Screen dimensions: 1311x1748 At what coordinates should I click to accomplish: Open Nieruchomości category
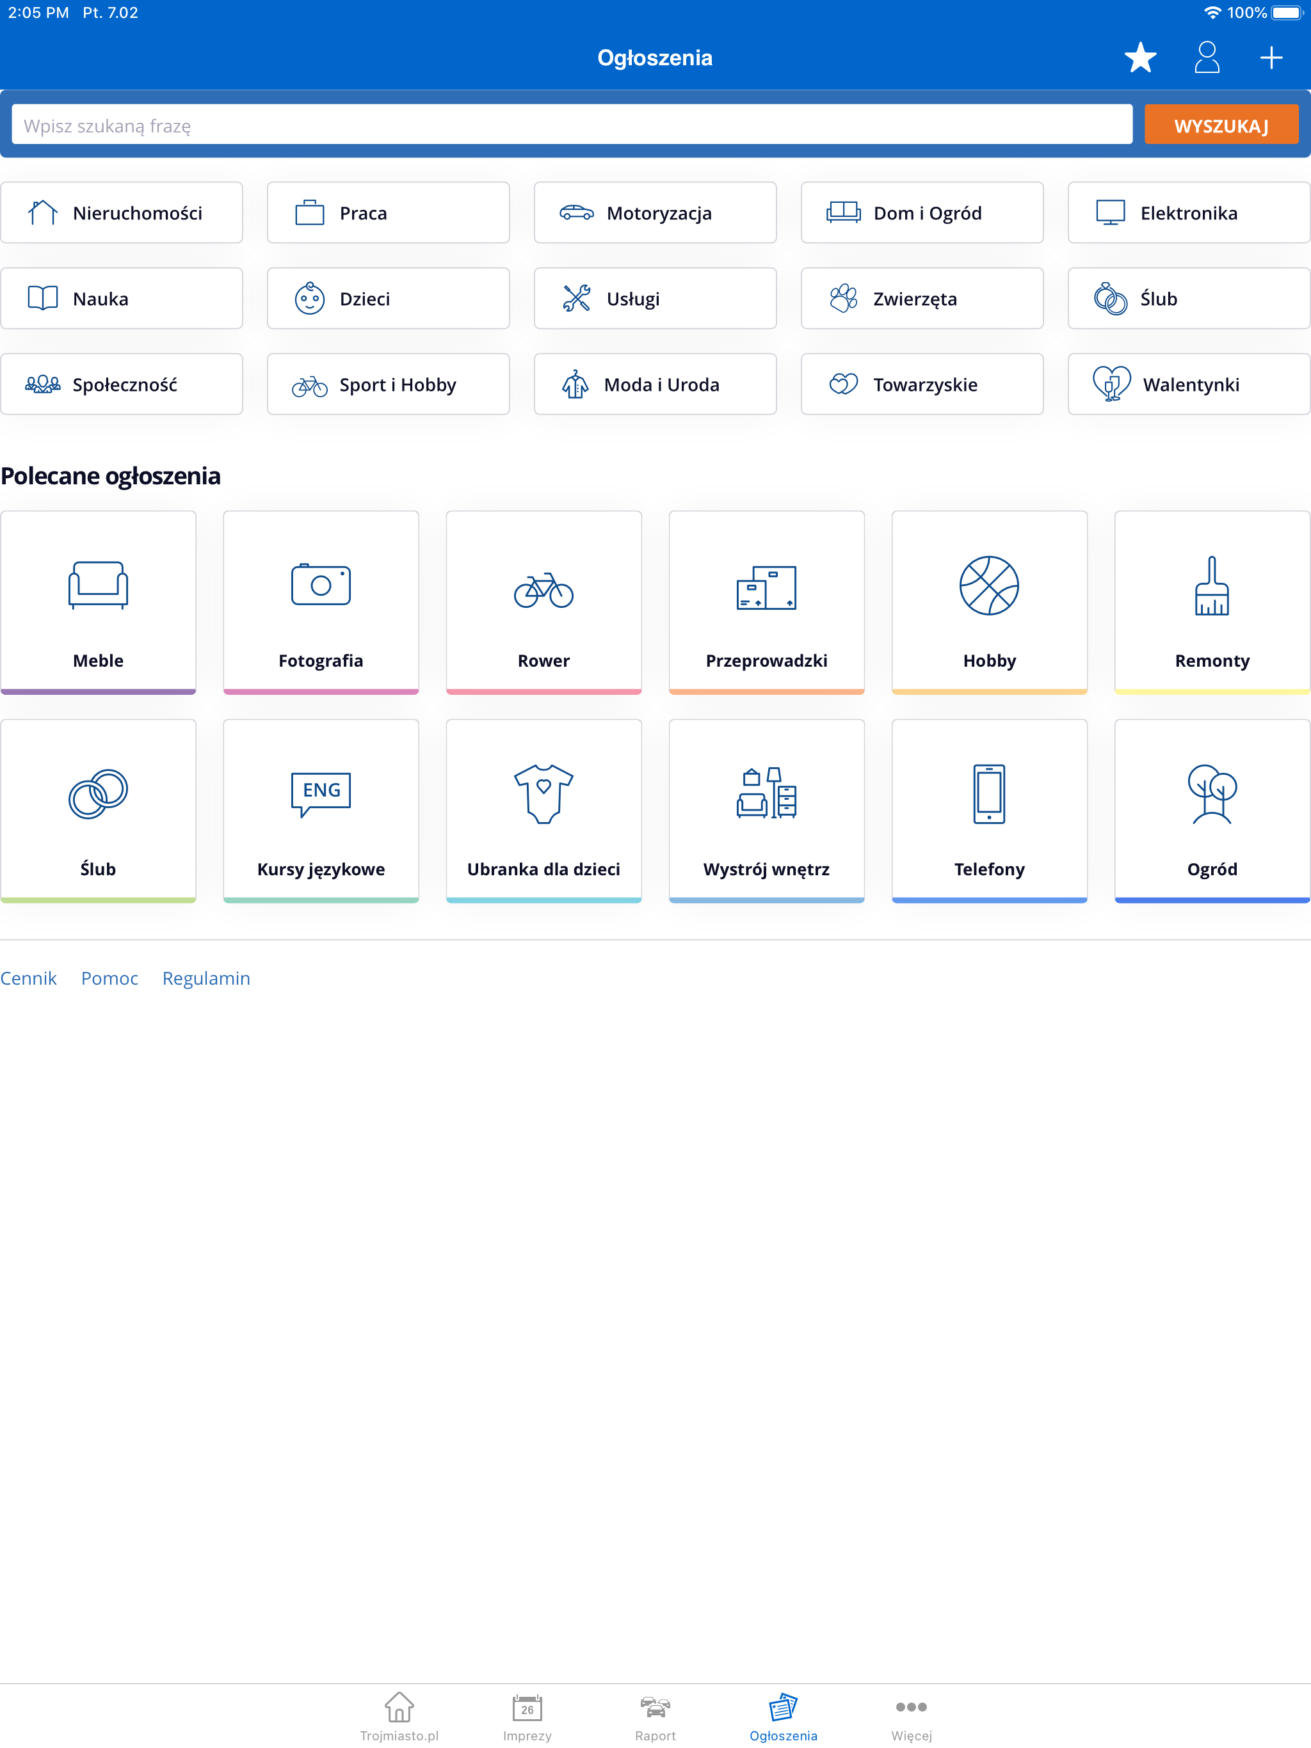tap(122, 212)
